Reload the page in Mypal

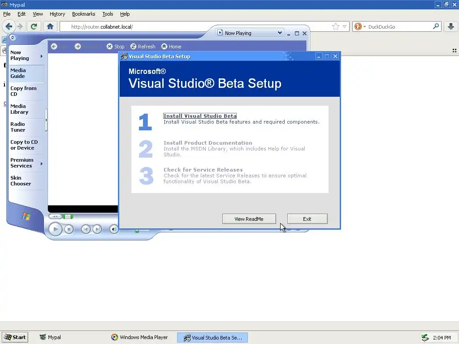34,26
